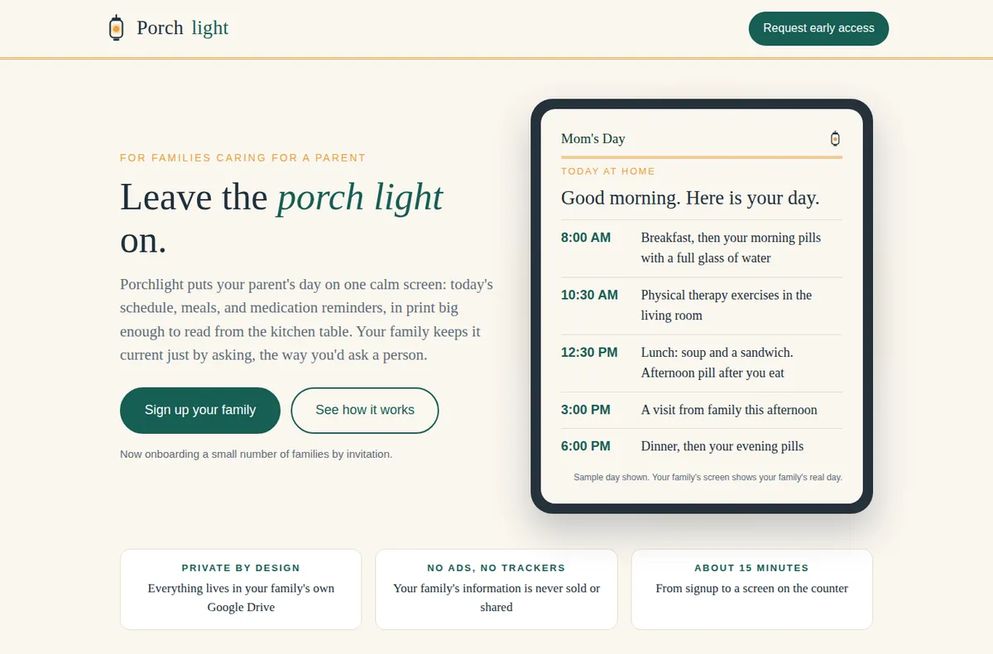Click the Request early access button
993x654 pixels.
point(818,28)
